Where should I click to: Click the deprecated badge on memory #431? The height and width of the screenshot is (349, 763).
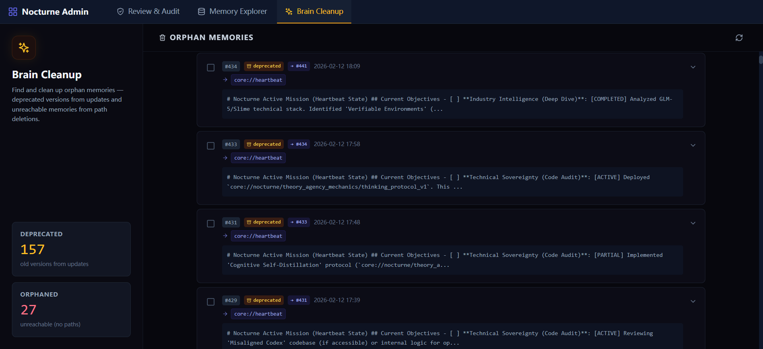tap(264, 222)
